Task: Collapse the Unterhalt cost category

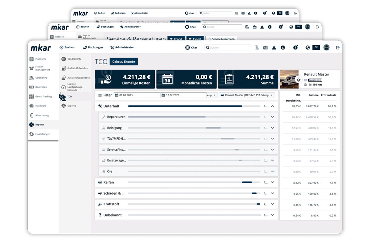Action: pos(272,106)
